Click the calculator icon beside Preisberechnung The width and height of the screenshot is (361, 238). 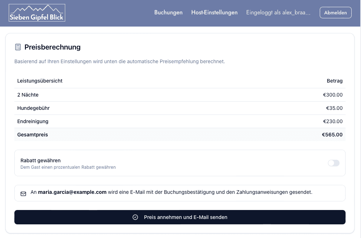tap(18, 47)
